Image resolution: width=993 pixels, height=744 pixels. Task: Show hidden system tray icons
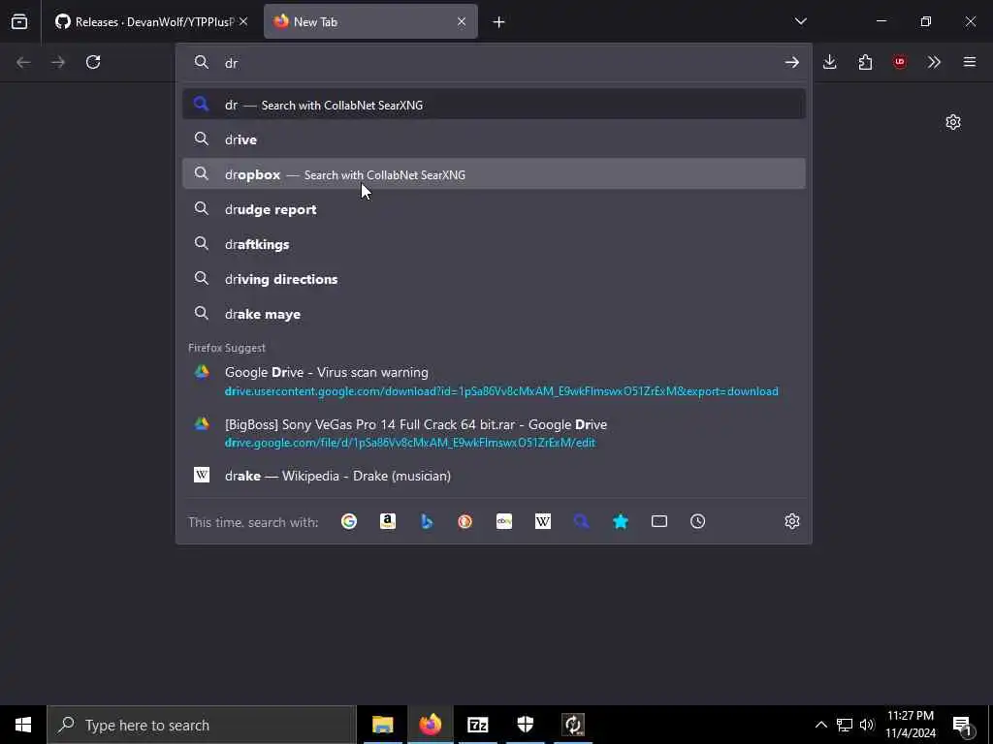click(x=820, y=725)
